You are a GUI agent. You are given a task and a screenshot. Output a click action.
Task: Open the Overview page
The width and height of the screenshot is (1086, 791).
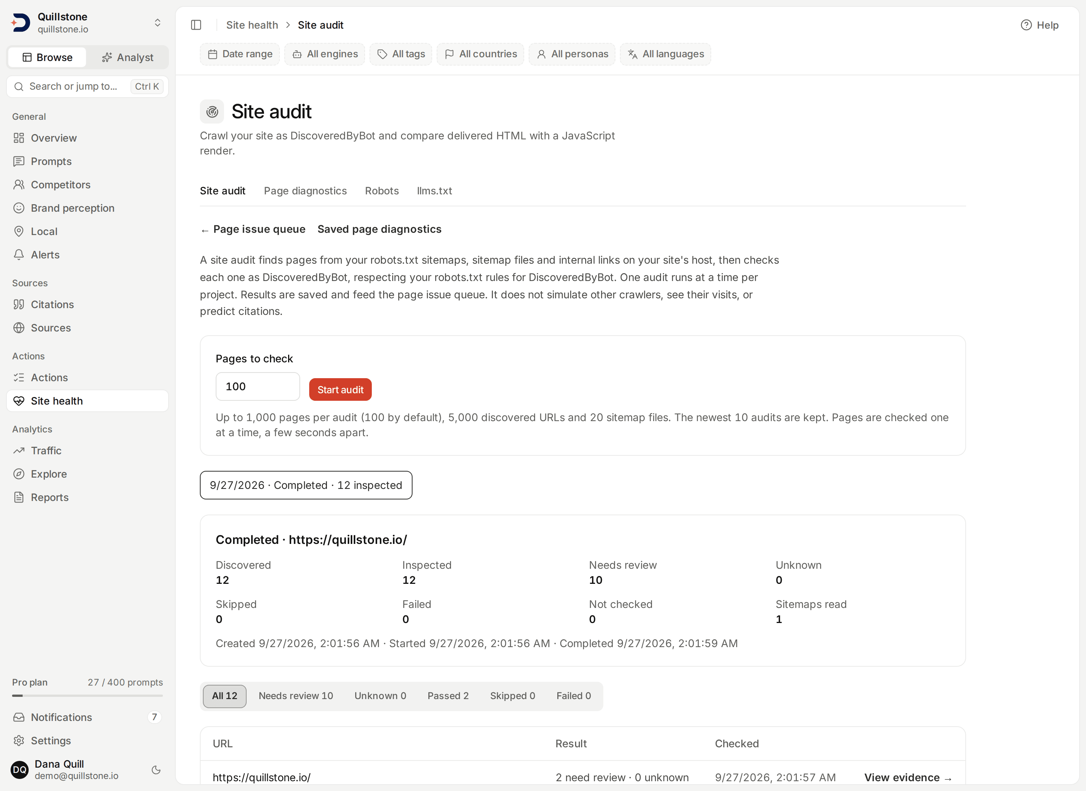(88, 138)
